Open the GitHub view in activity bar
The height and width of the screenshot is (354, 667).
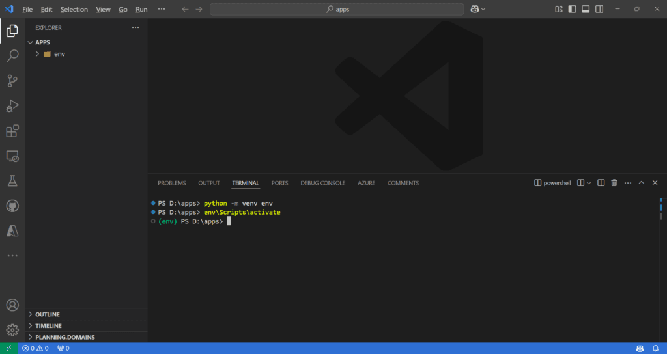point(12,206)
